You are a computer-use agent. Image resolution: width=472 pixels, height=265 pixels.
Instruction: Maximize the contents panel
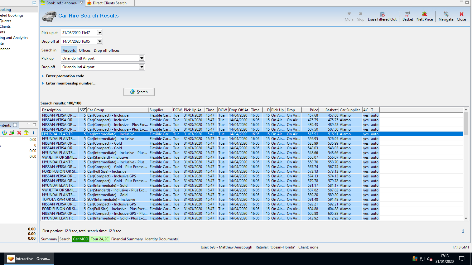[34, 124]
